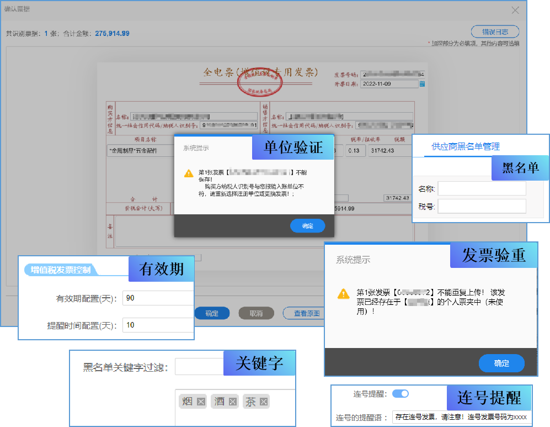
Task: Confirm the 发票验重 duplicate prompt with 确定
Action: (x=501, y=363)
